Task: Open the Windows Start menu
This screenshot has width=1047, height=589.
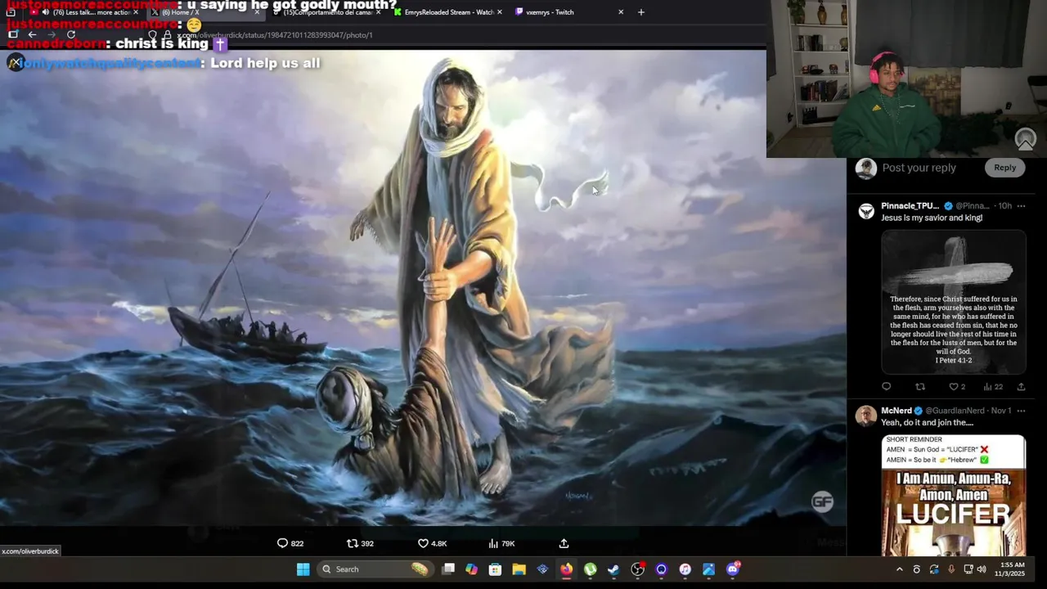Action: pos(303,569)
